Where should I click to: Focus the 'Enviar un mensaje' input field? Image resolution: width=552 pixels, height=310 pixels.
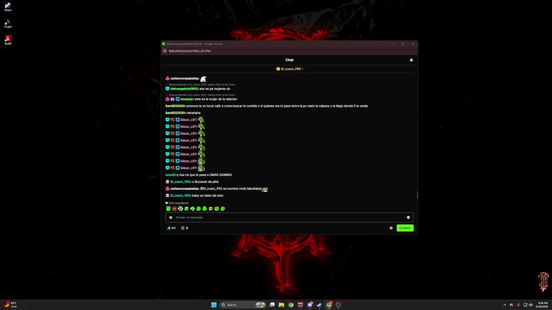pyautogui.click(x=289, y=217)
